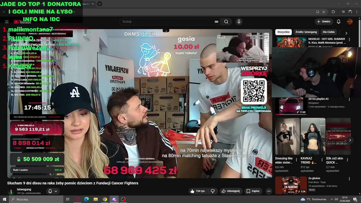The width and height of the screenshot is (361, 203).
Task: Select the Dla Ciebie filter chip
Action: click(x=329, y=32)
